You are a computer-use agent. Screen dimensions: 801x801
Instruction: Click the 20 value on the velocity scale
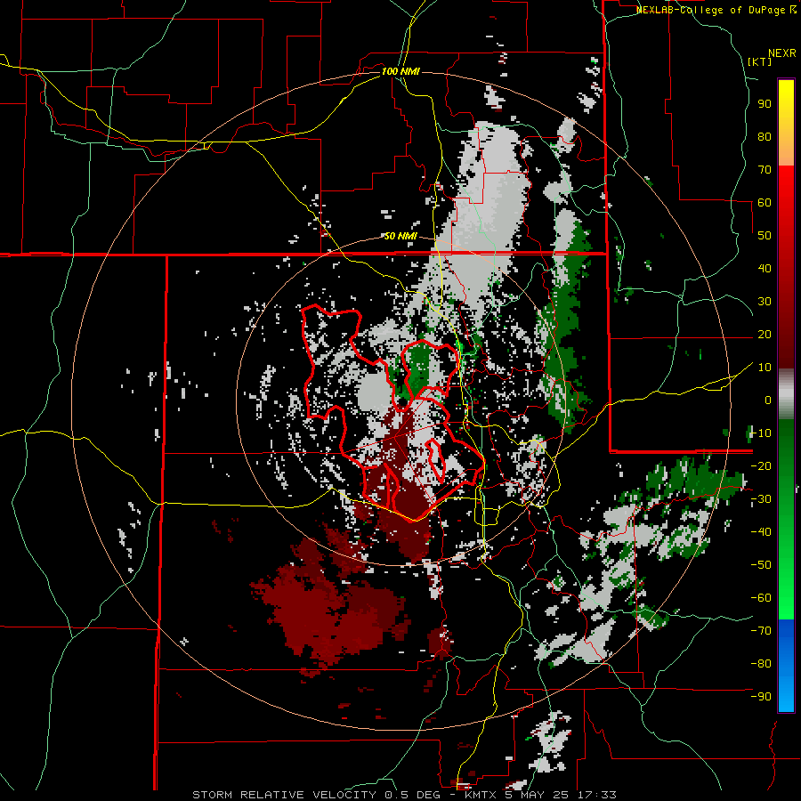click(x=765, y=334)
